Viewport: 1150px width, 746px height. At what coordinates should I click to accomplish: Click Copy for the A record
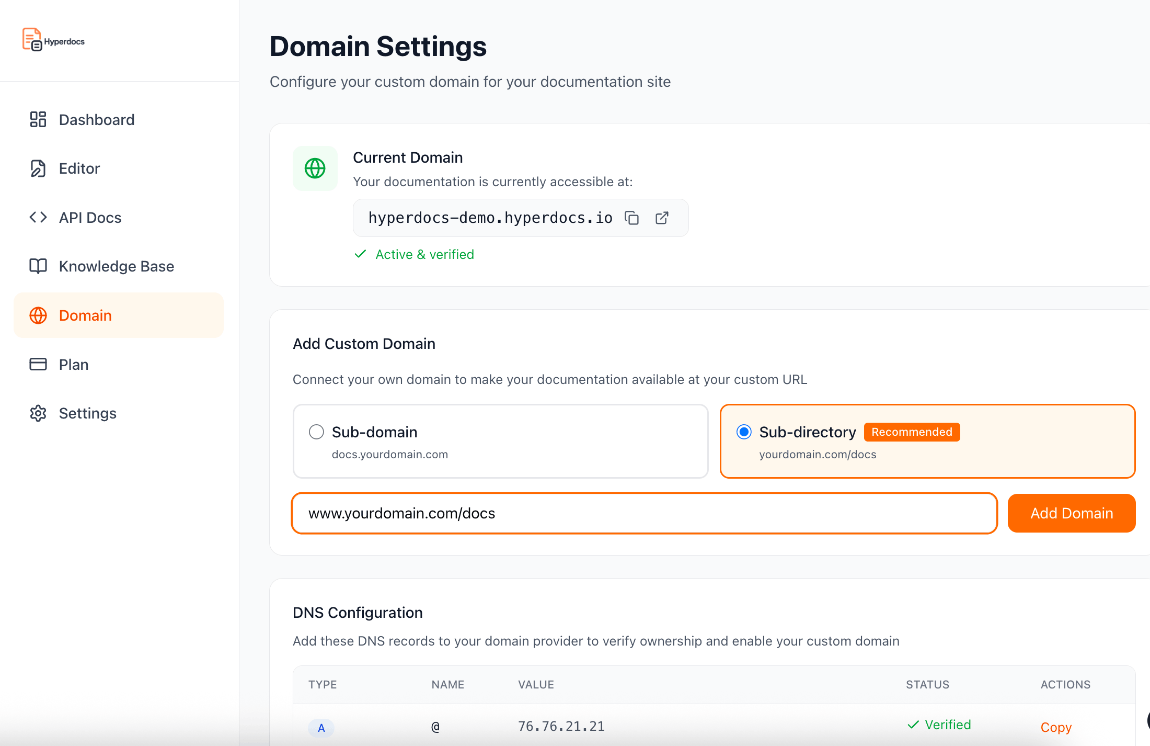[x=1056, y=727]
